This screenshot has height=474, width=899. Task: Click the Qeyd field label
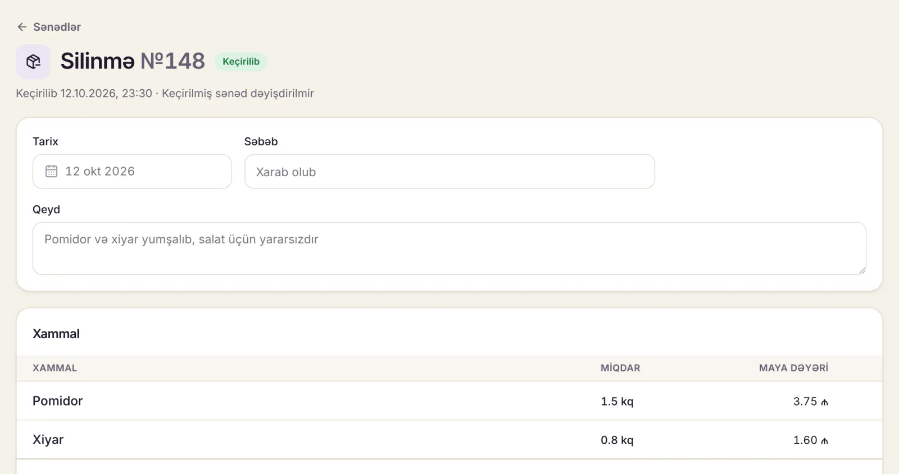pyautogui.click(x=46, y=209)
